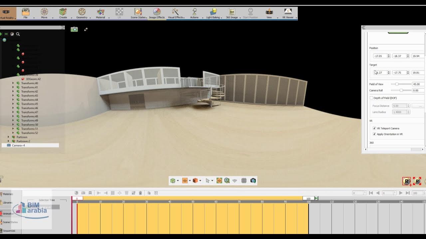Click the skip-to-start timeline button
The height and width of the screenshot is (239, 426).
coord(371,193)
